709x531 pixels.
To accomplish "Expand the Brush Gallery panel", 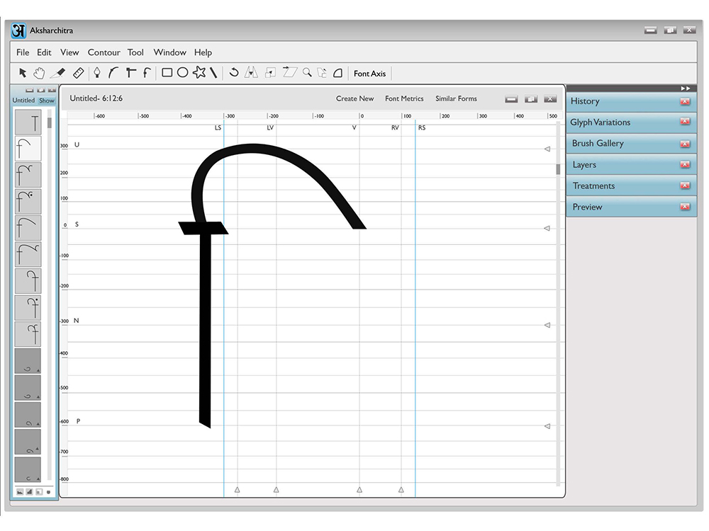I will click(631, 144).
